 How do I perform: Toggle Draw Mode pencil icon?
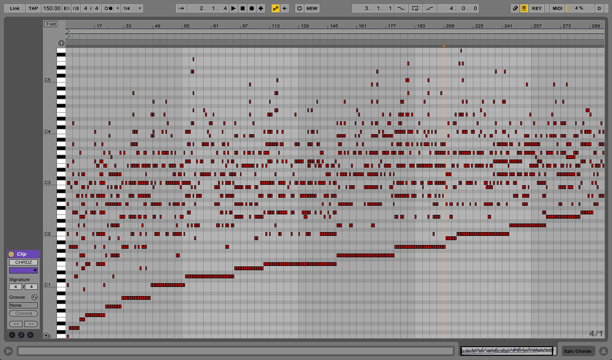[x=515, y=8]
